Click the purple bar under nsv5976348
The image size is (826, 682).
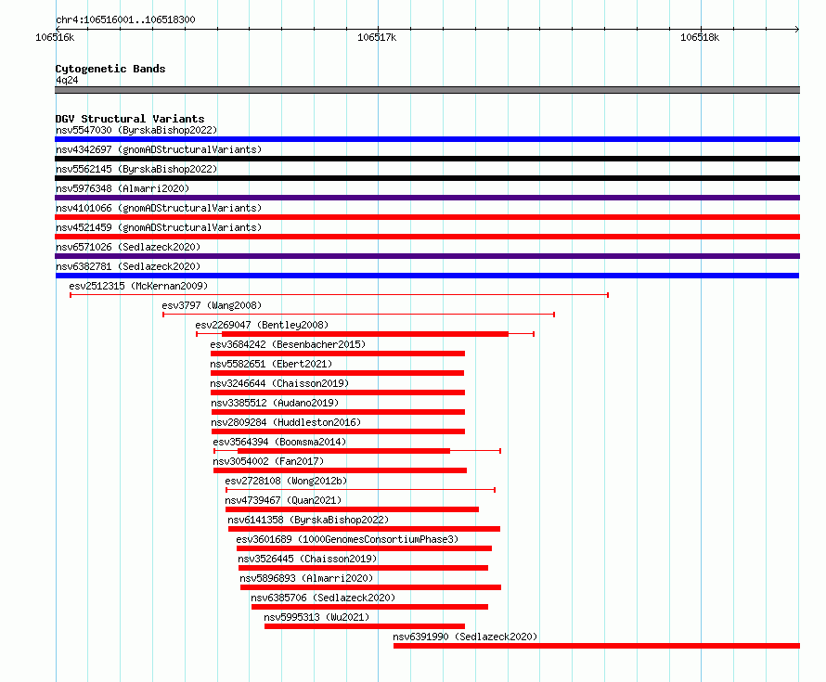[427, 198]
